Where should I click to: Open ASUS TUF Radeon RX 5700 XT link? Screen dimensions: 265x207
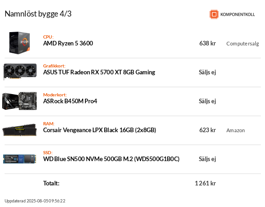pos(99,72)
